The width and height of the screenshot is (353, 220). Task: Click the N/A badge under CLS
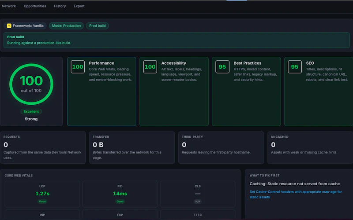(x=198, y=202)
